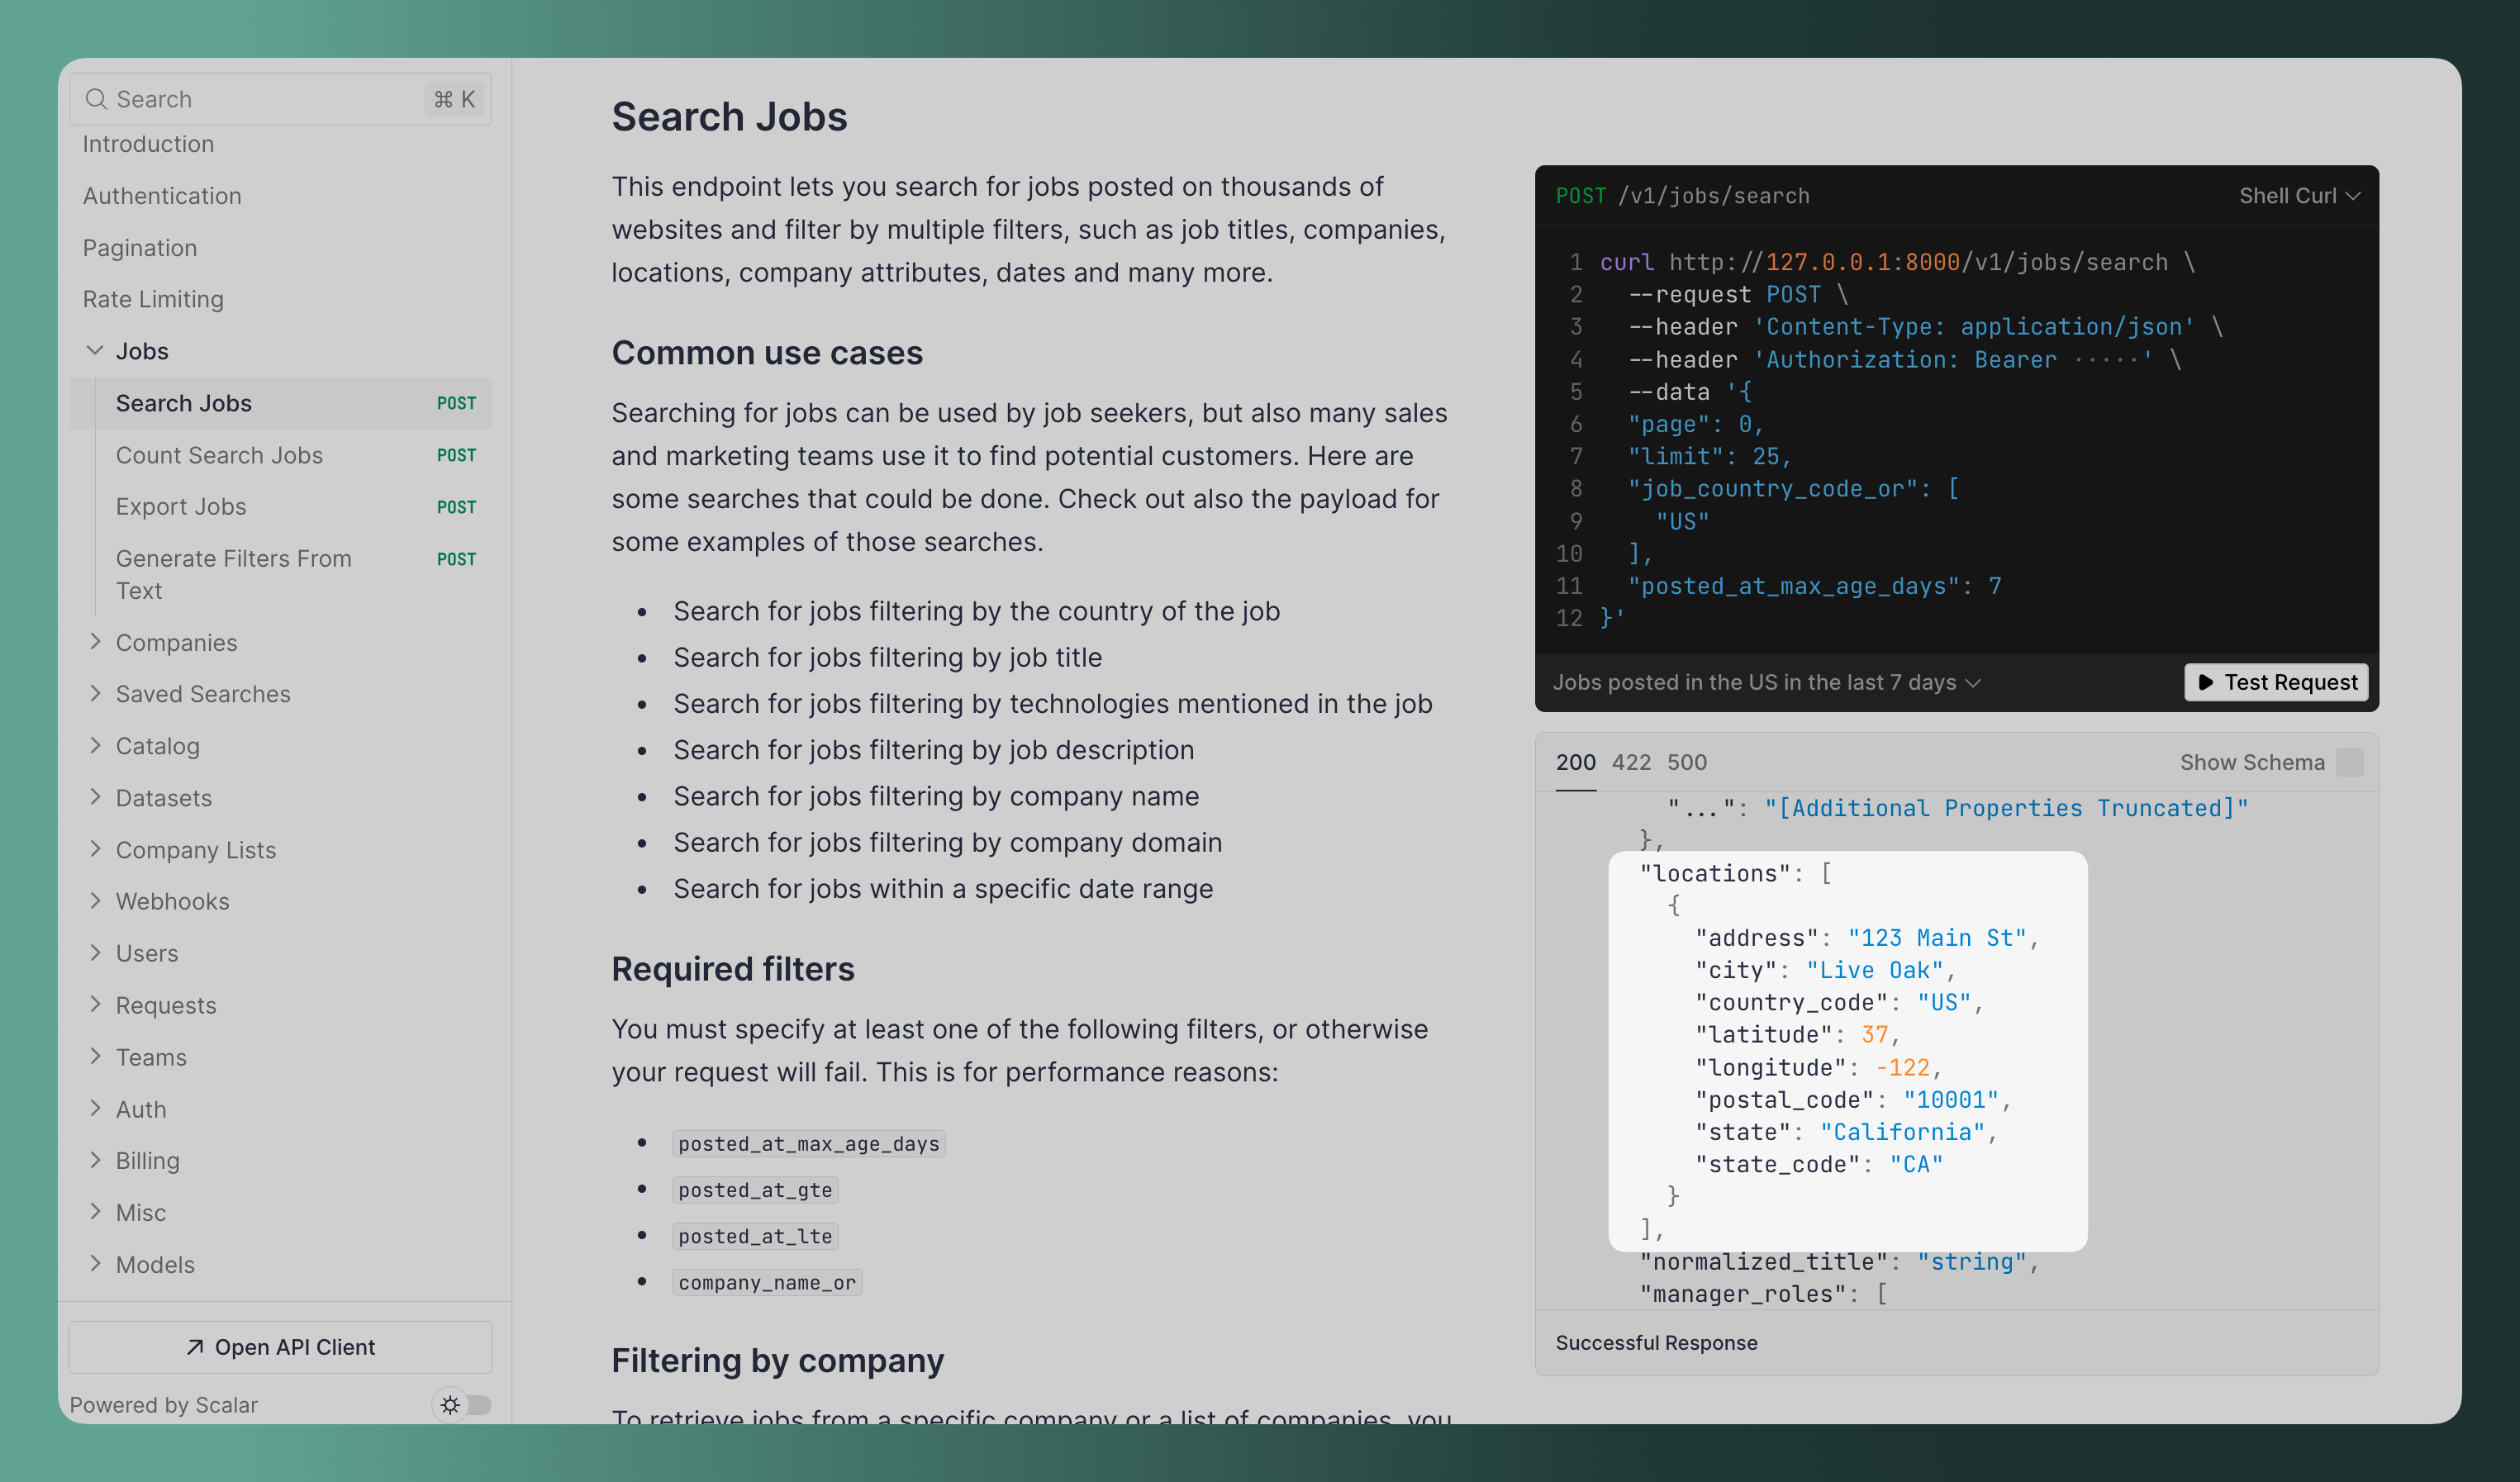
Task: Click the Powered by Scalar link
Action: (x=164, y=1405)
